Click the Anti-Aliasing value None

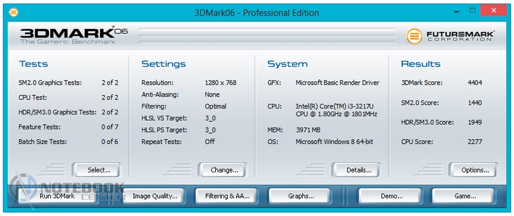pyautogui.click(x=212, y=95)
